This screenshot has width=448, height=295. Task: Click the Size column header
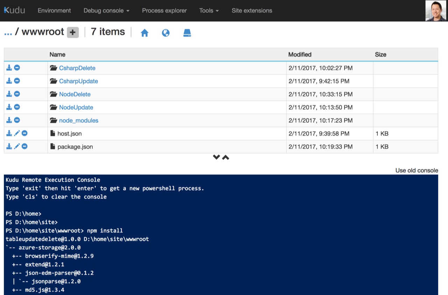380,54
